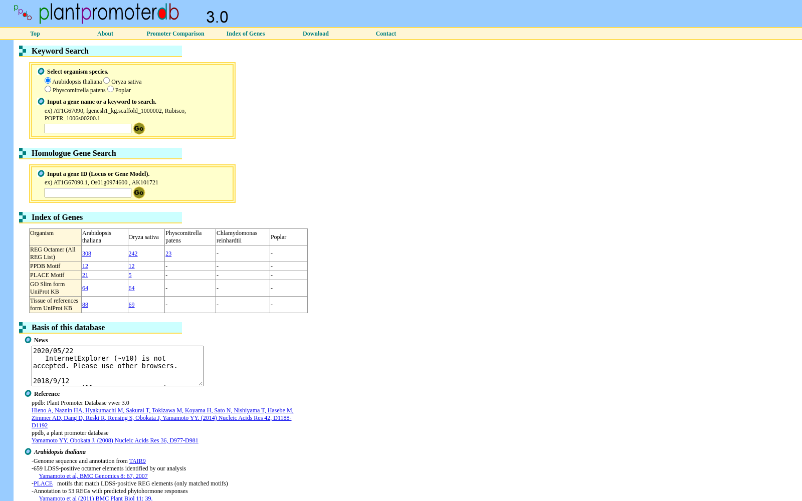Image resolution: width=802 pixels, height=501 pixels.
Task: Focus the homologue gene ID input field
Action: point(88,193)
